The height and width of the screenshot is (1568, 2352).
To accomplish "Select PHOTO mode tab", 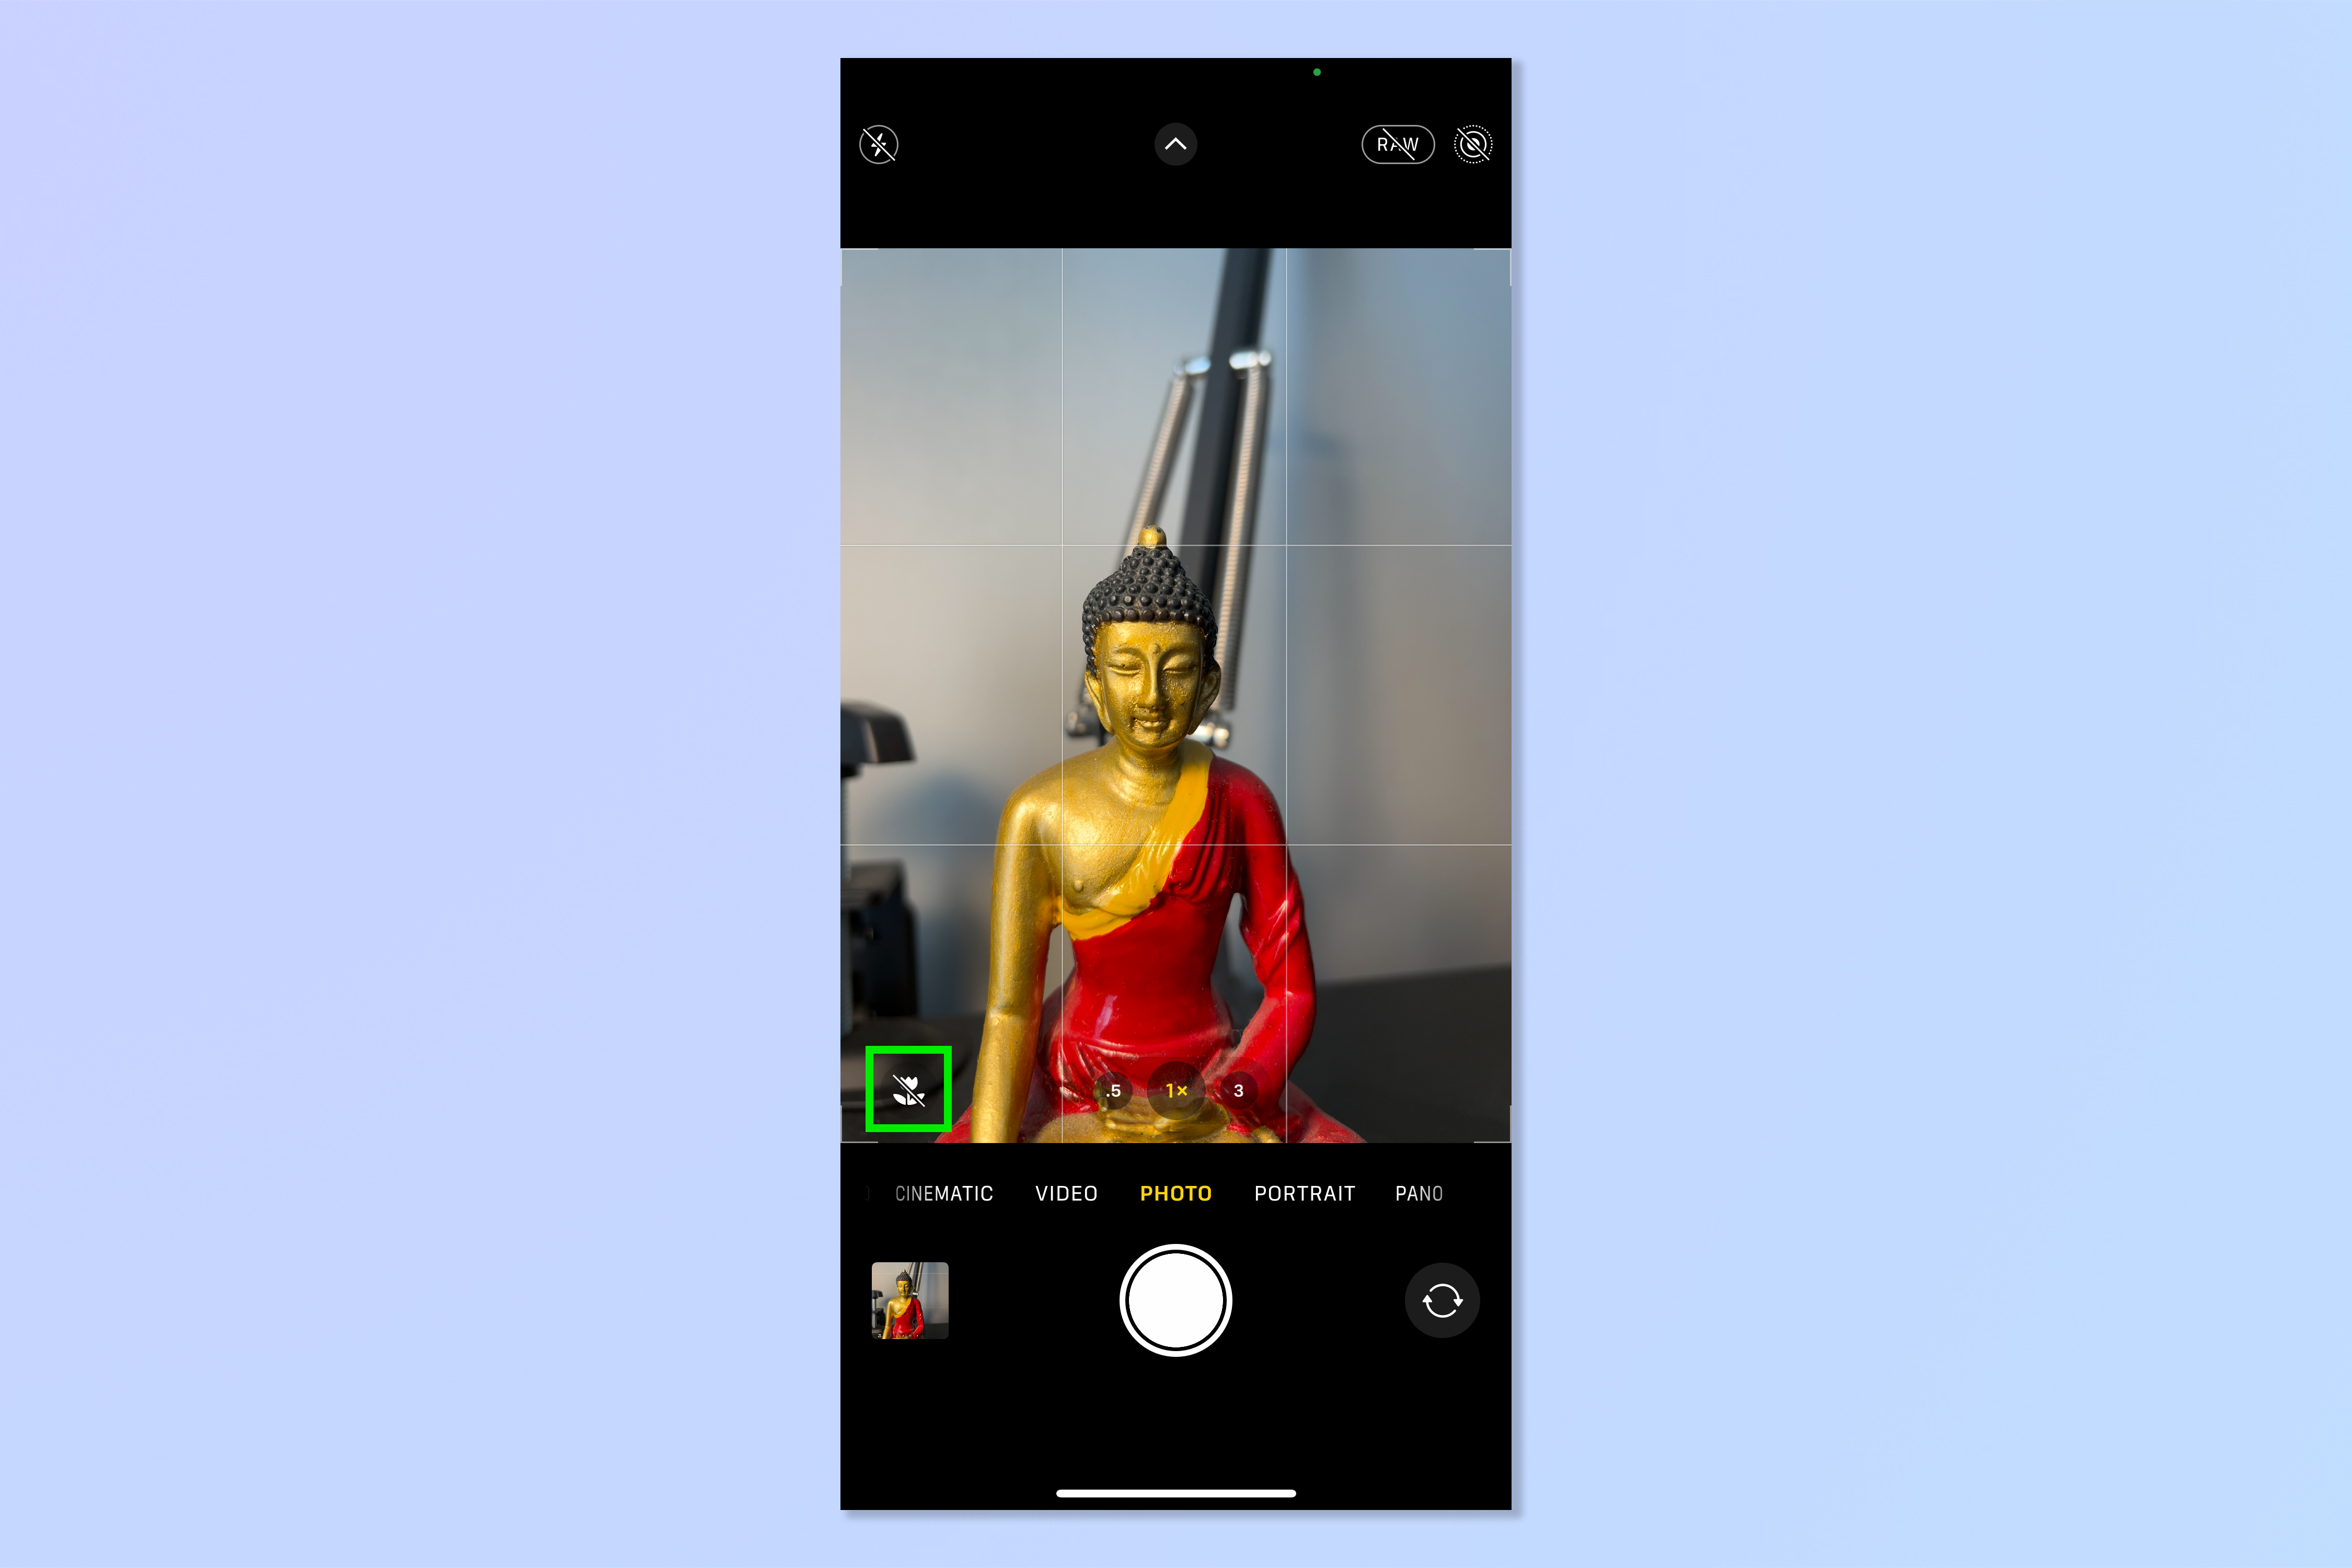I will click(x=1174, y=1193).
